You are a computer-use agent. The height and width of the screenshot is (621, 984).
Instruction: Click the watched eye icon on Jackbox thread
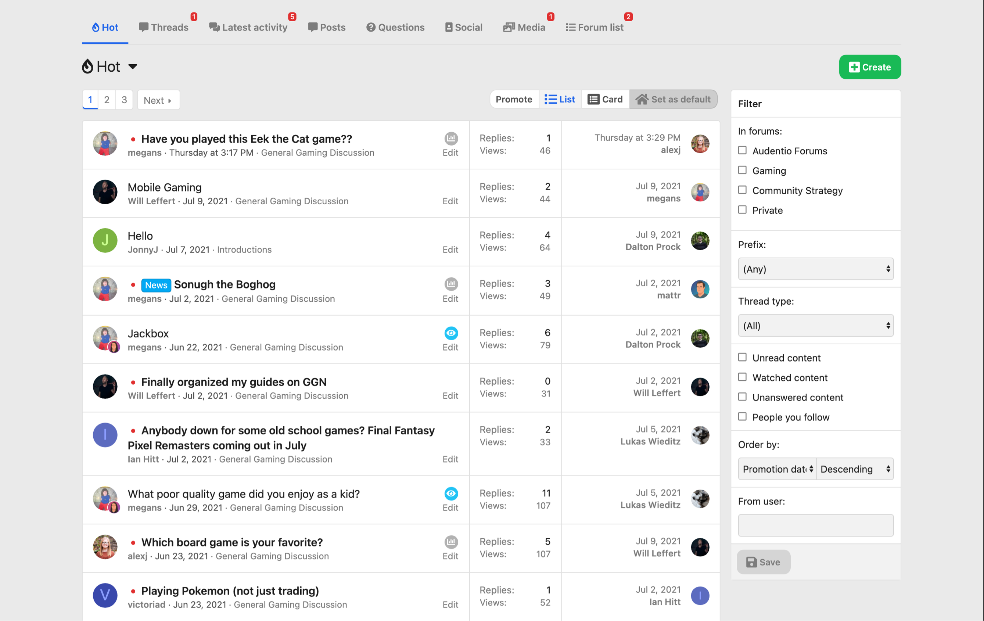click(451, 333)
